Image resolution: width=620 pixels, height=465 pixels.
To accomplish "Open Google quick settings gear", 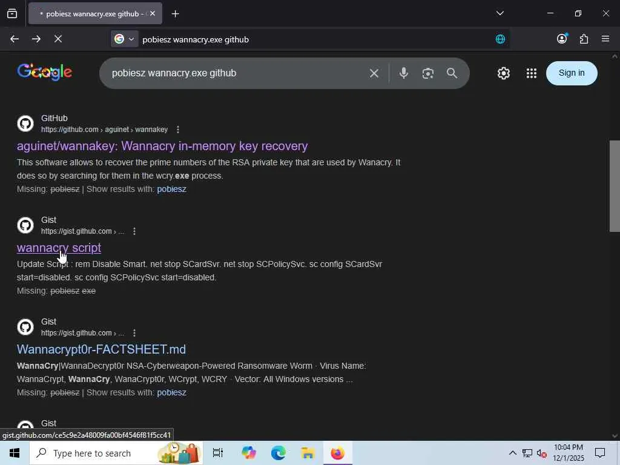I will pyautogui.click(x=503, y=73).
